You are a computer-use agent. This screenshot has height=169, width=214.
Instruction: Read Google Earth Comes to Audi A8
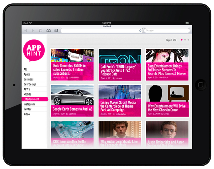click(72, 109)
